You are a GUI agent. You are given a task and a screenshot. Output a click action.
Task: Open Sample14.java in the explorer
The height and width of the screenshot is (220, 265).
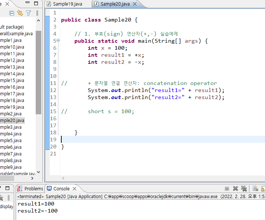pyautogui.click(x=12, y=74)
